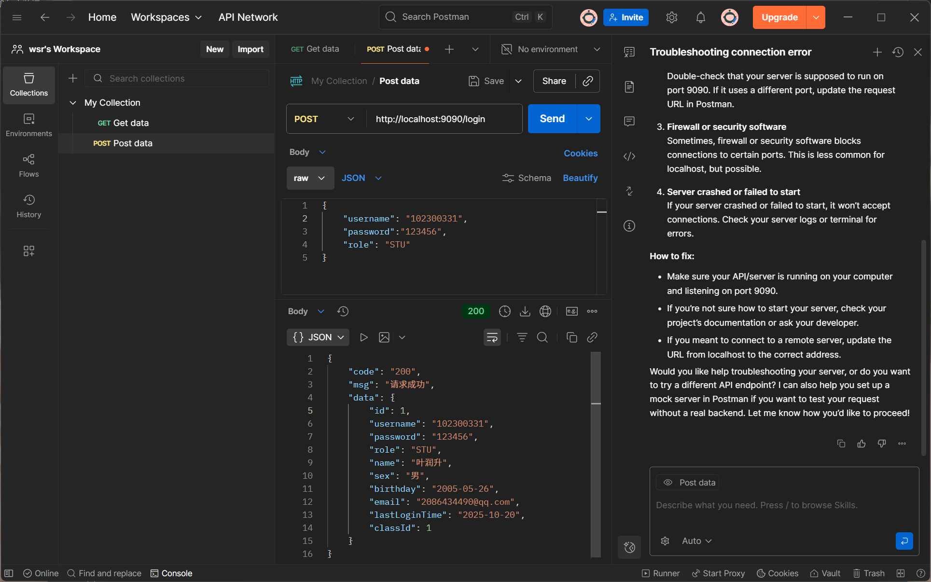Select GET Get data in collection tree

click(167, 123)
